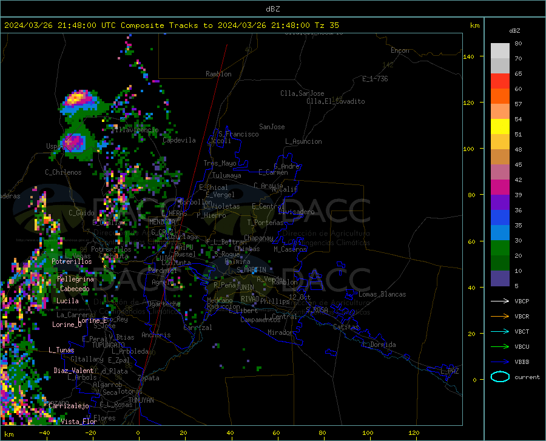Click the TUNUYAN label
Image resolution: width=546 pixels, height=441 pixels.
tap(141, 400)
